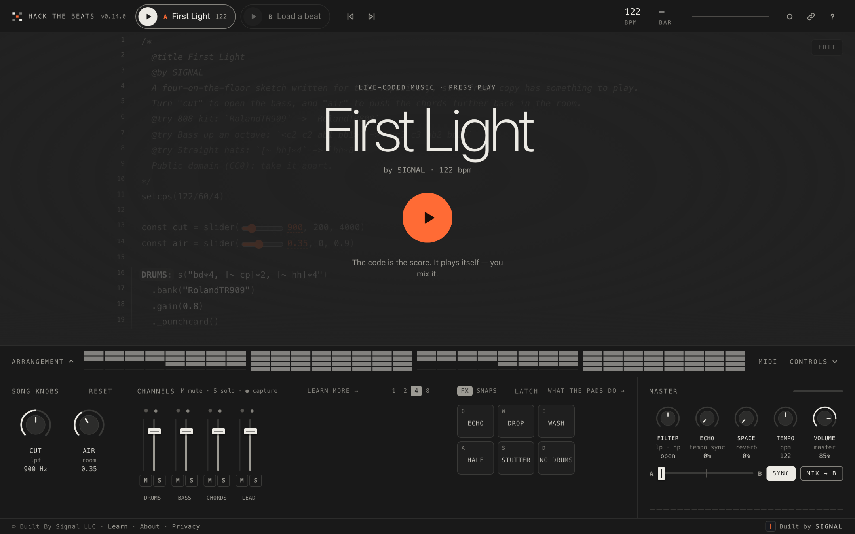Copy share link icon
Viewport: 855px width, 534px height.
coord(811,17)
